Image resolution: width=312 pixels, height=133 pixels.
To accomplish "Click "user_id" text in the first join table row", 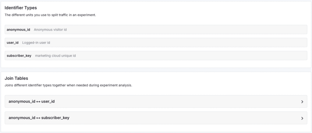I will pos(48,102).
